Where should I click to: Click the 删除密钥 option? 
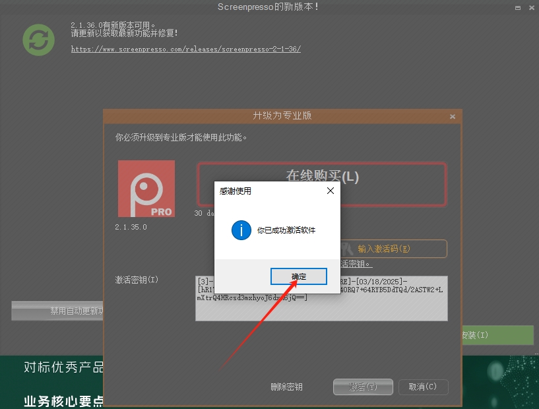(x=286, y=387)
